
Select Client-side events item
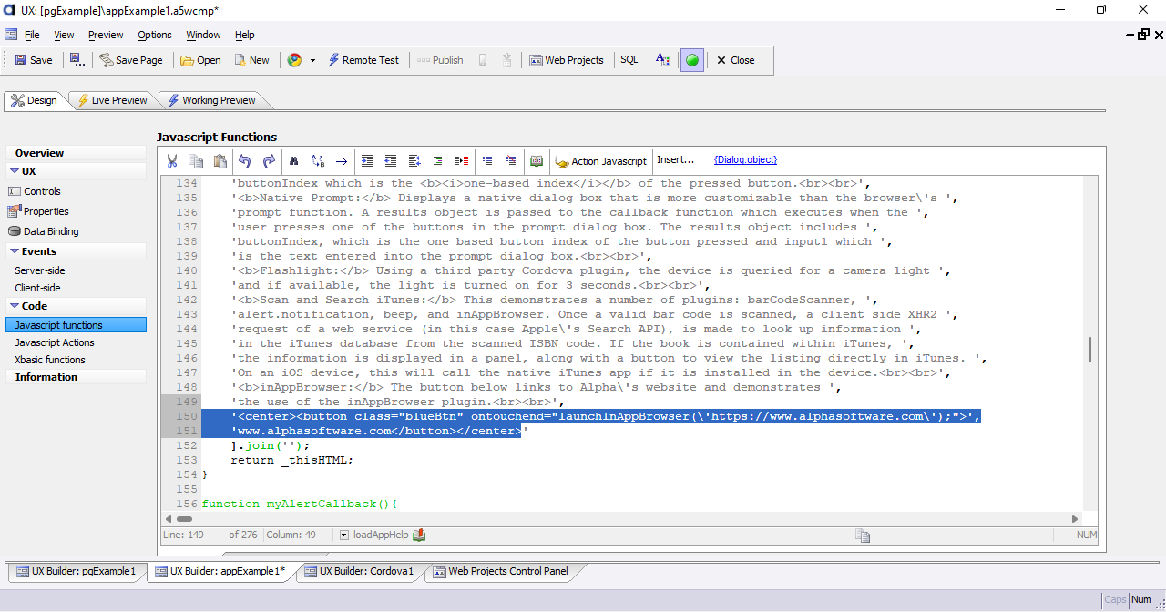[38, 288]
